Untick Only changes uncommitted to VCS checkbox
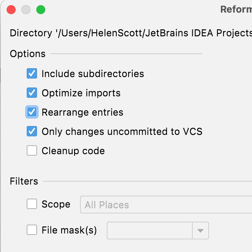The width and height of the screenshot is (252, 252). (x=32, y=131)
